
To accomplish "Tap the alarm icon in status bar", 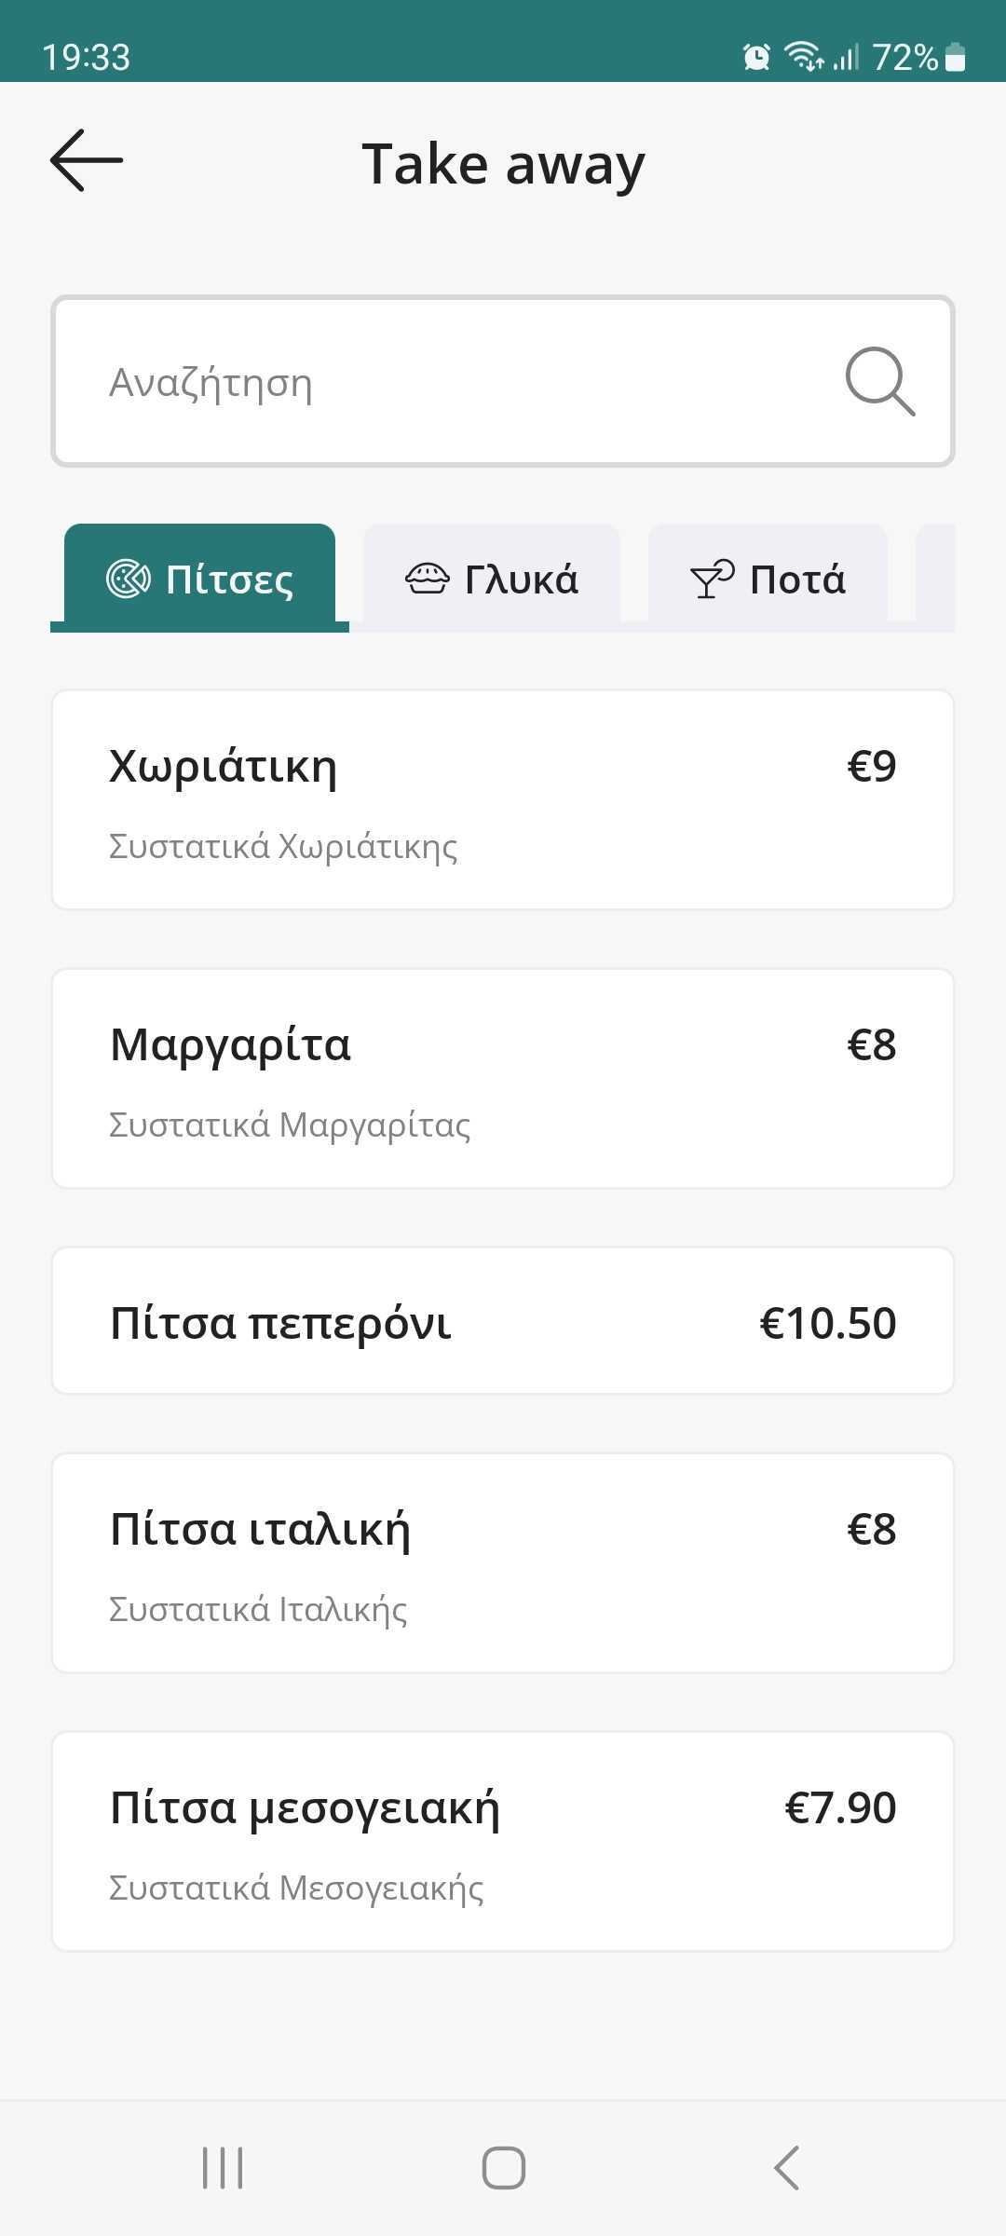I will (756, 58).
